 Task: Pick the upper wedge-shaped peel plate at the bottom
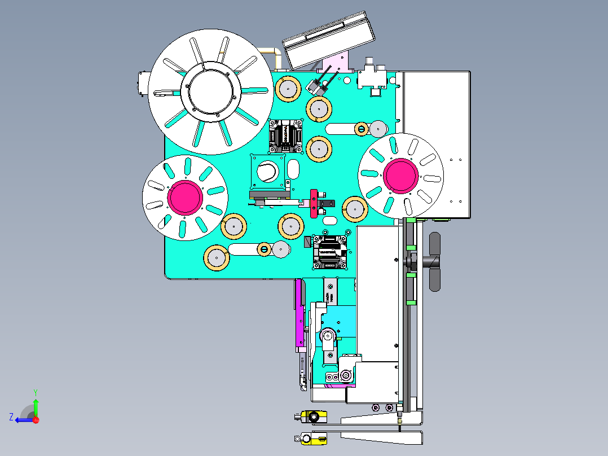(x=381, y=418)
